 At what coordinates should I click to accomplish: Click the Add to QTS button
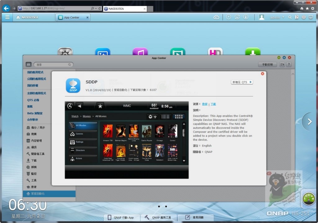coord(242,82)
